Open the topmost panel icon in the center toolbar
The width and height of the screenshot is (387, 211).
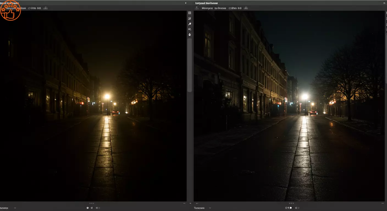coord(189,13)
